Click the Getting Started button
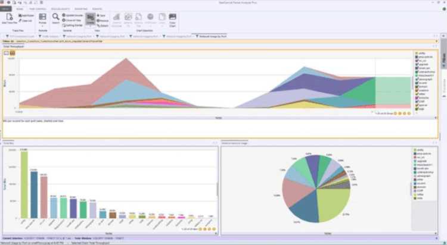Screen dimensions: 447x245 [72, 26]
